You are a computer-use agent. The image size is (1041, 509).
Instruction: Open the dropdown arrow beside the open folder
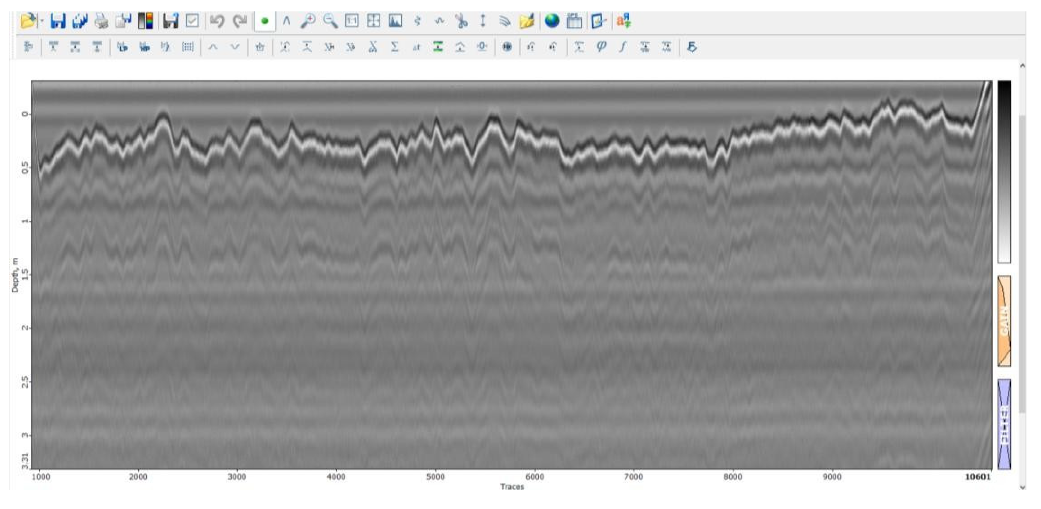pyautogui.click(x=42, y=21)
